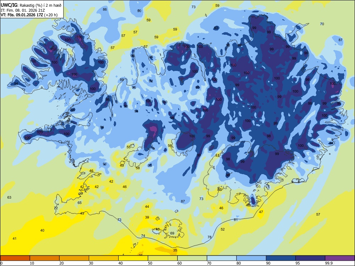Click the humidity value '86' on the map
This screenshot has height=266, width=355.
(x=105, y=9)
